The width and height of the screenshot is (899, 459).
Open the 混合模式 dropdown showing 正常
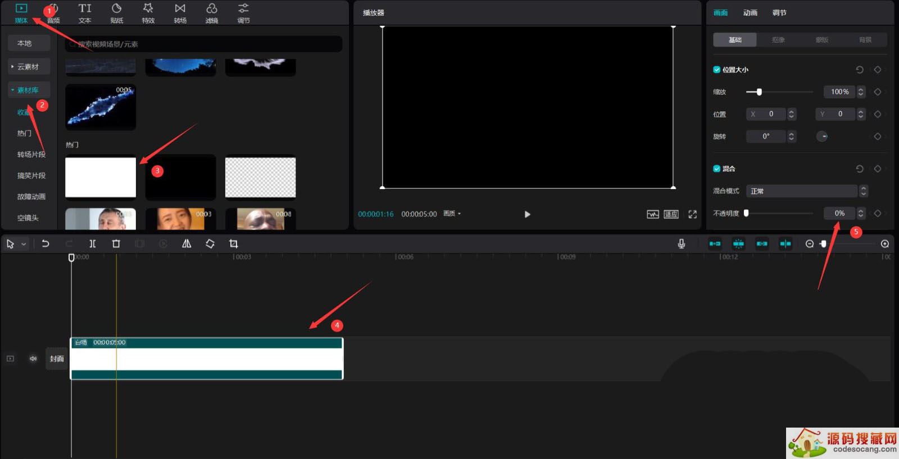point(806,191)
